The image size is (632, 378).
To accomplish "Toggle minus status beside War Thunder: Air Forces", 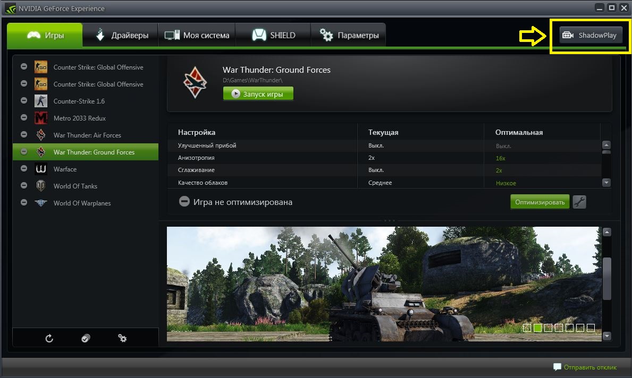I will coord(24,134).
